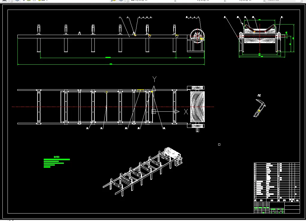Select the UCS origin square in plan view
The height and width of the screenshot is (221, 306).
154,112
